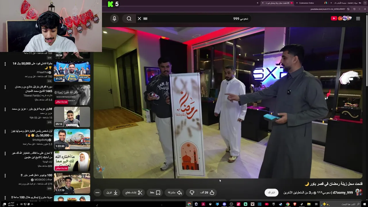This screenshot has width=368, height=207.
Task: Open OBS Studio from the taskbar
Action: [x=231, y=204]
